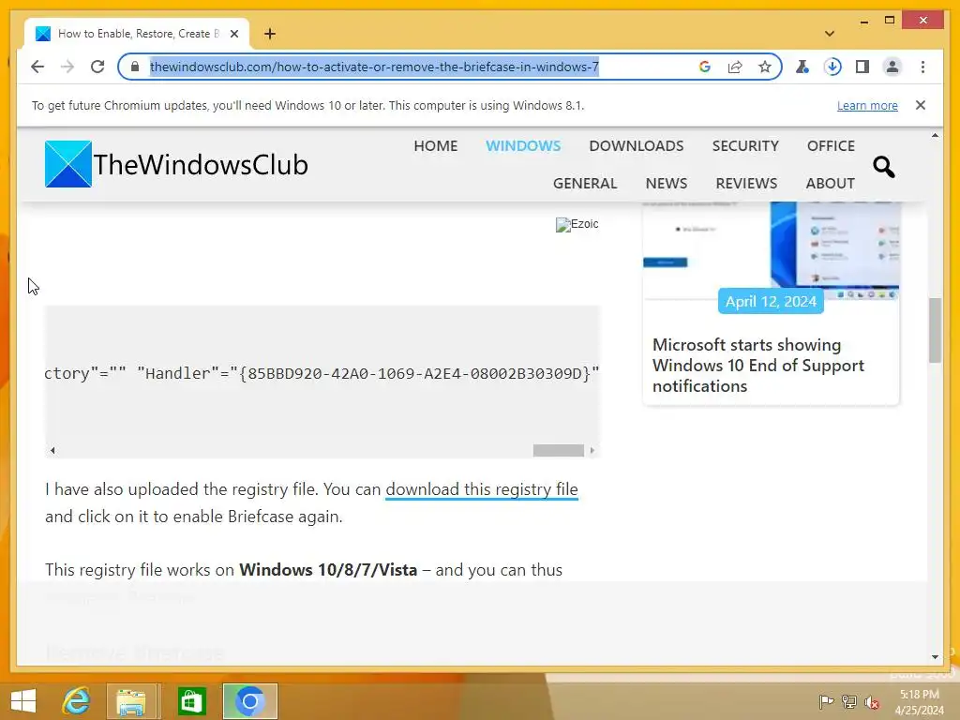Click the Handler registry code line
This screenshot has height=720, width=960.
point(322,373)
